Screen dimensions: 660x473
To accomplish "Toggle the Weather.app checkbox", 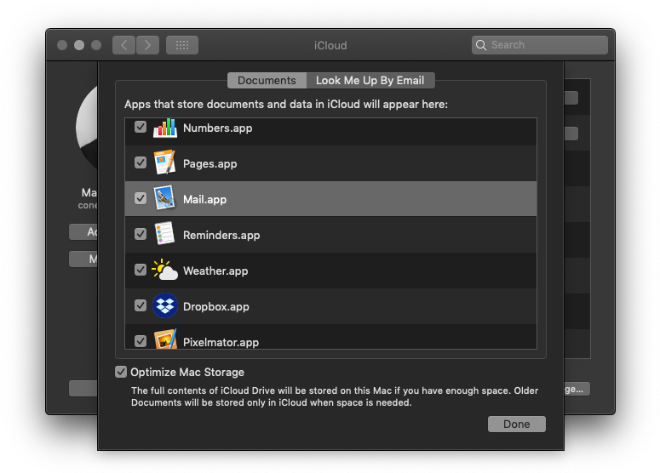I will tap(141, 271).
